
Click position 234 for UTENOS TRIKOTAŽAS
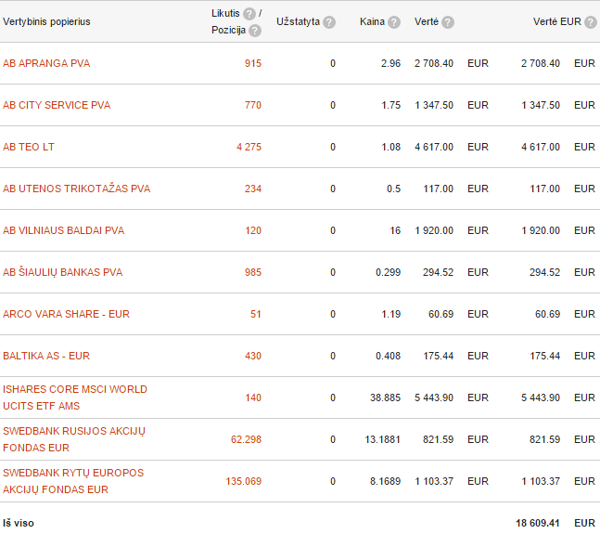(253, 189)
